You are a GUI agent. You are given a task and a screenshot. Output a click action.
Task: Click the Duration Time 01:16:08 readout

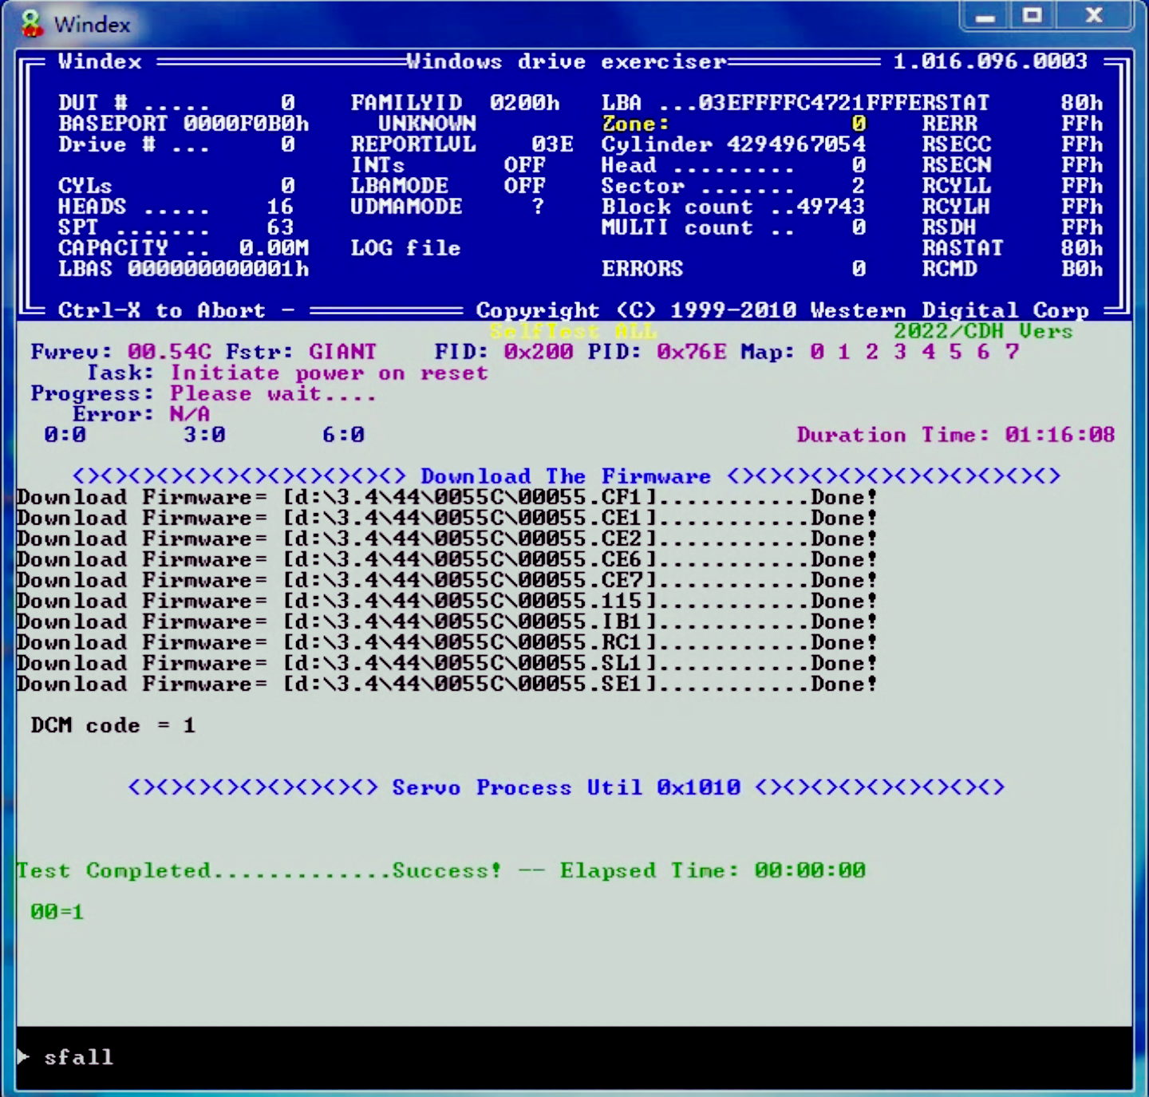point(955,435)
